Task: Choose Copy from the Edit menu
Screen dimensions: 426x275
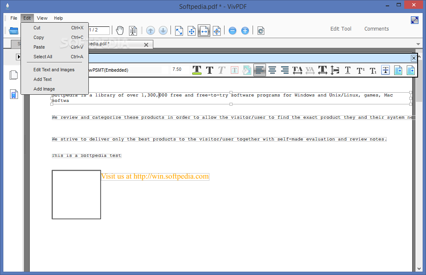Action: (54, 37)
